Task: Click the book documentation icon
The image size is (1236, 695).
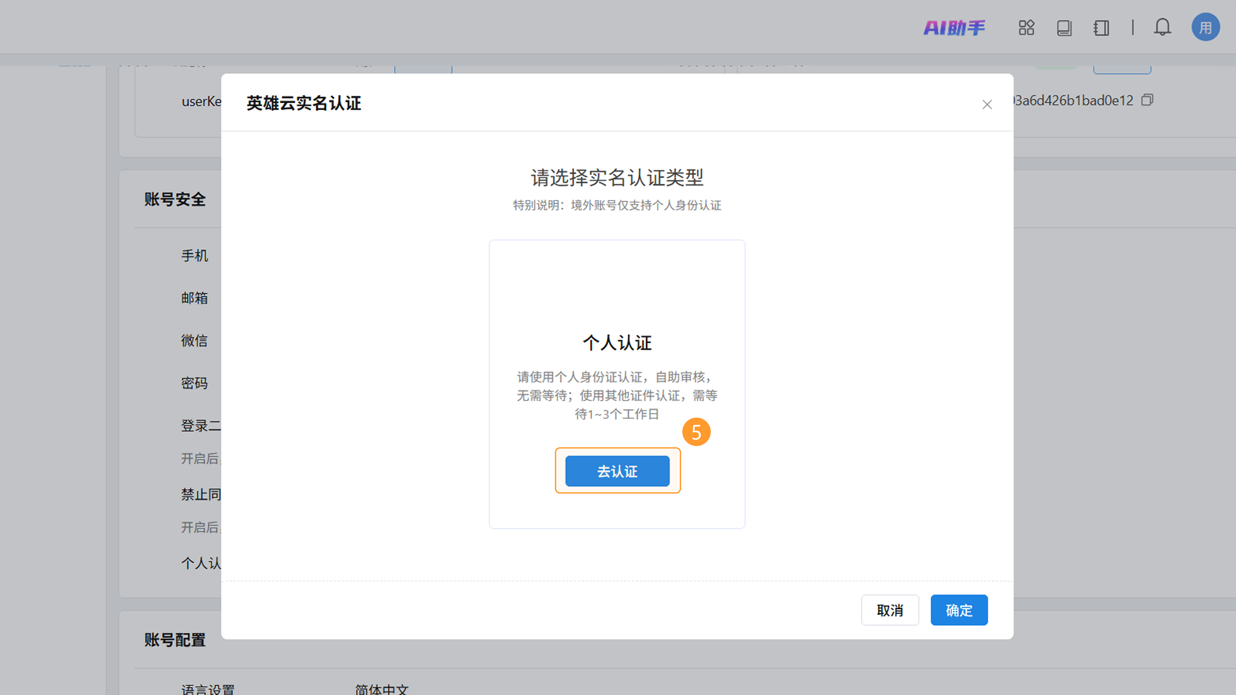Action: [x=1064, y=28]
